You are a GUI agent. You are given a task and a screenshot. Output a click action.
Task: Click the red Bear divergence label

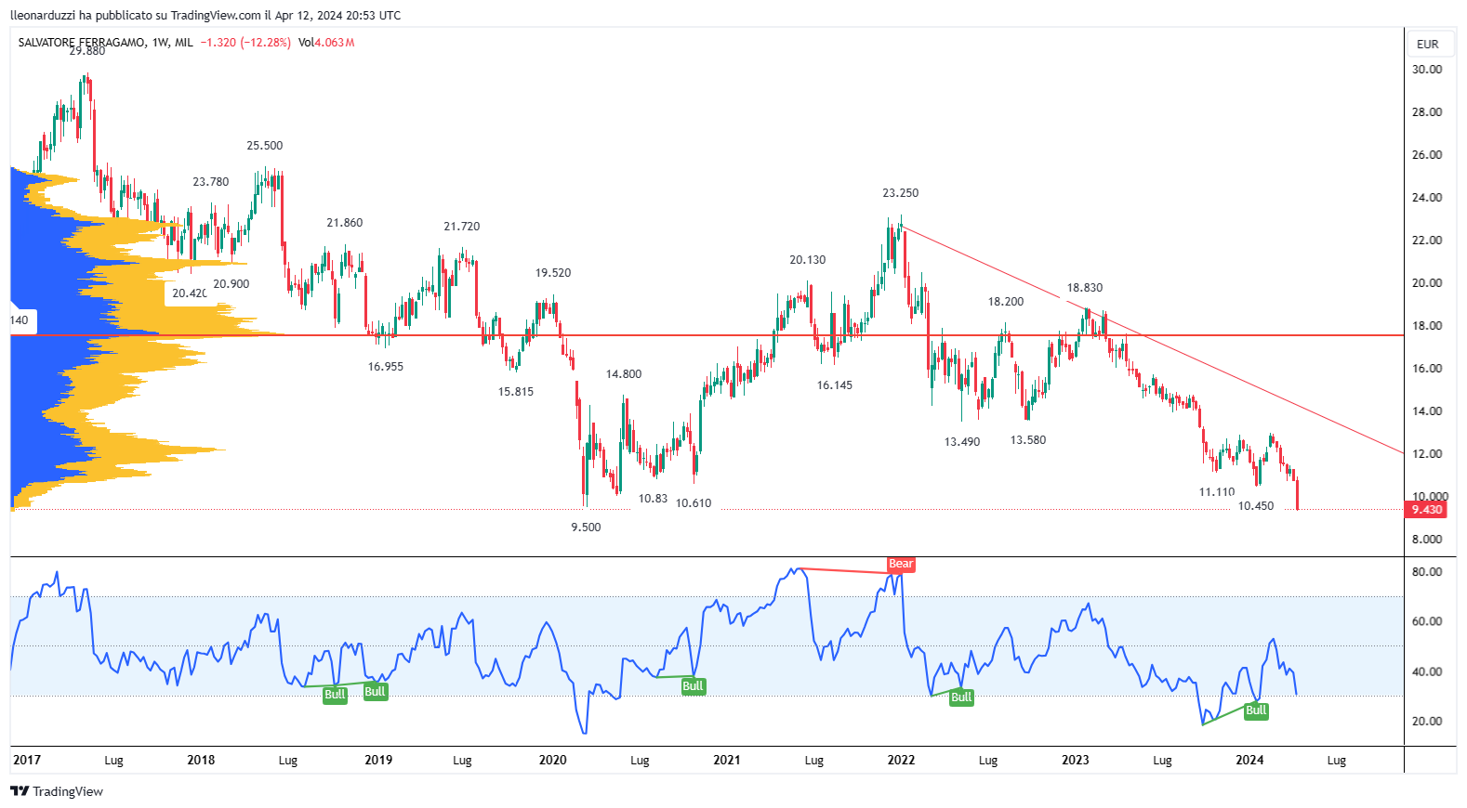click(x=901, y=564)
